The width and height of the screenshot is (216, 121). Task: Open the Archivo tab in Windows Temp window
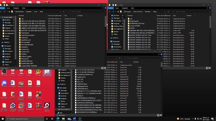point(111,8)
